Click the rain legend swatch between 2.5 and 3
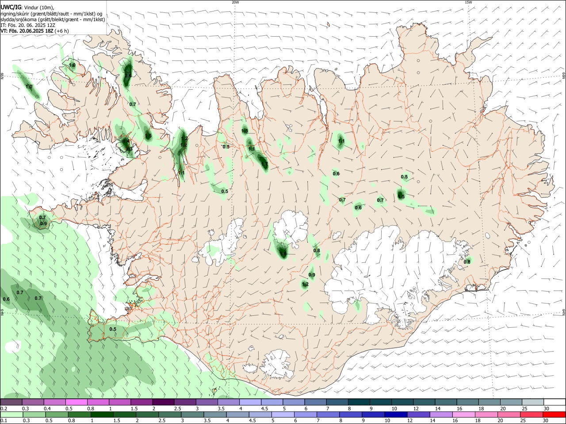The image size is (566, 424). pos(169,414)
